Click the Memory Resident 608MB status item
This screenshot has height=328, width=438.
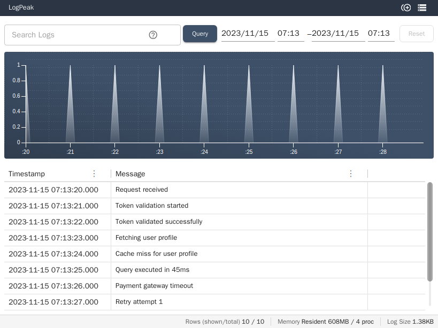click(325, 321)
